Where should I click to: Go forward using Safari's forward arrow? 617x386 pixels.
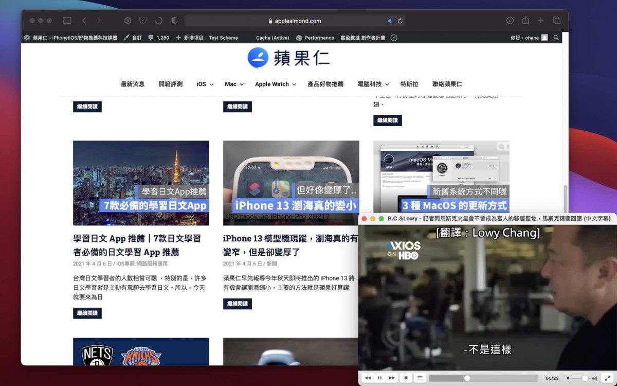(99, 21)
